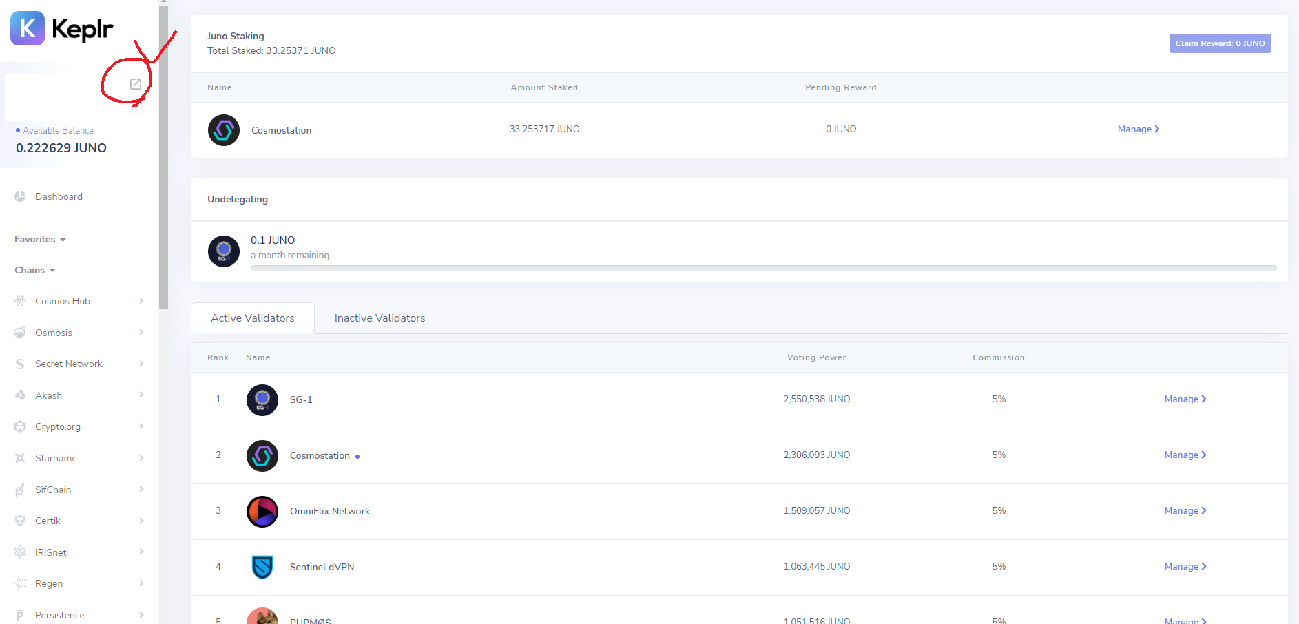1299x624 pixels.
Task: Click the Keplr logo icon
Action: (x=28, y=28)
